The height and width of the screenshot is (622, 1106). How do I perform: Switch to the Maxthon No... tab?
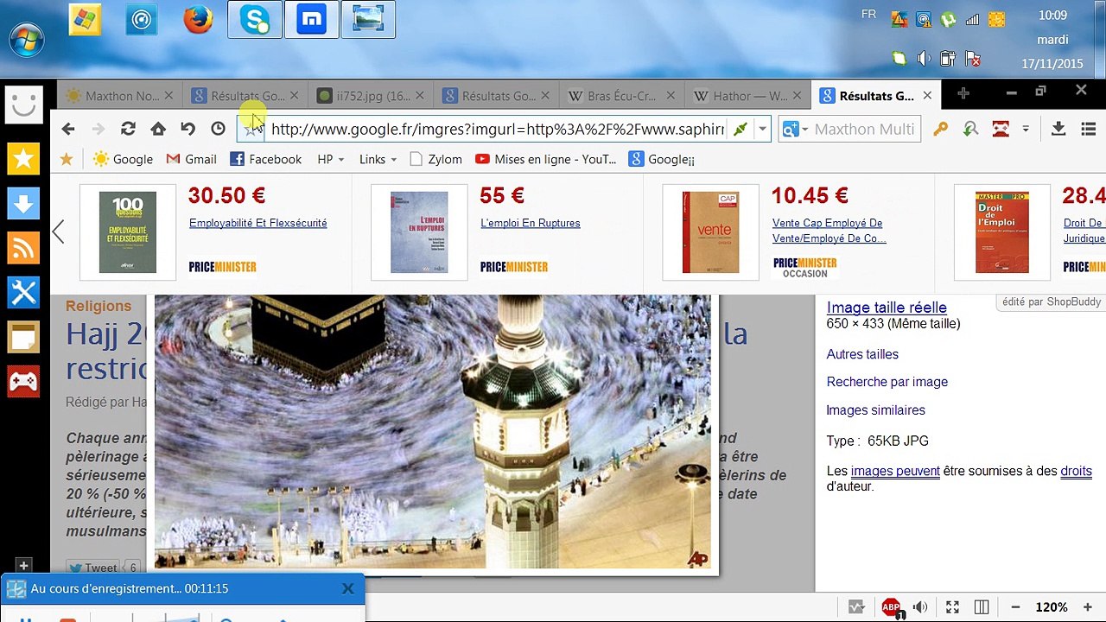click(118, 96)
